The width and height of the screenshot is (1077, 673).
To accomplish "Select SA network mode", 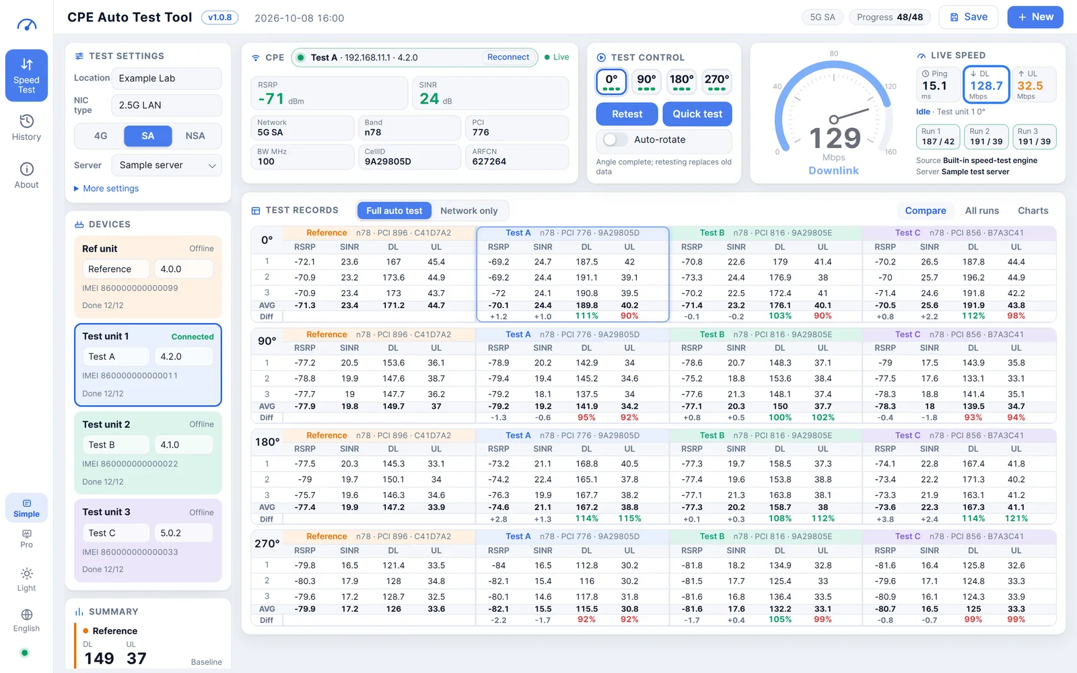I will (x=148, y=136).
